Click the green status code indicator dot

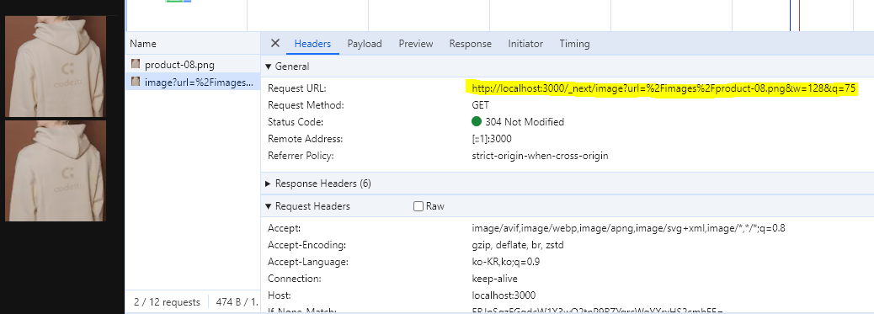[x=477, y=121]
